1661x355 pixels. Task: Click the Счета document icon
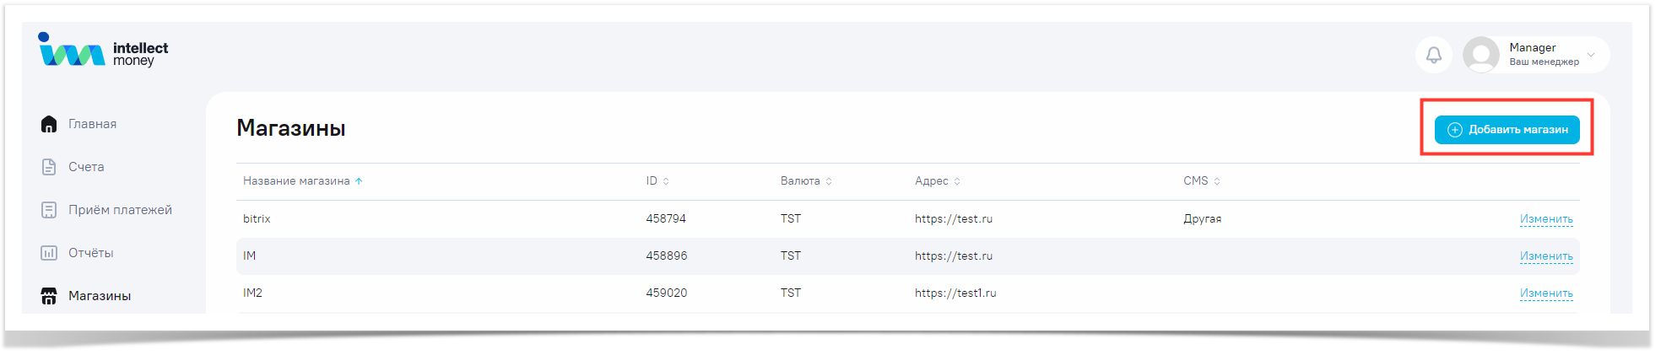click(49, 167)
